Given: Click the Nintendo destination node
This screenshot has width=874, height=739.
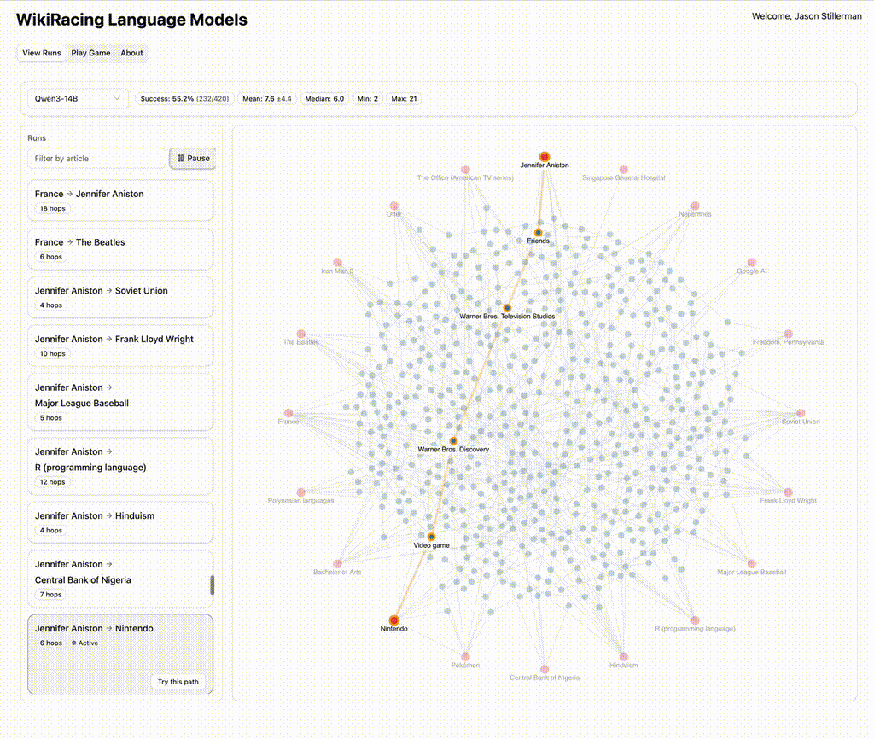Looking at the screenshot, I should [x=394, y=620].
